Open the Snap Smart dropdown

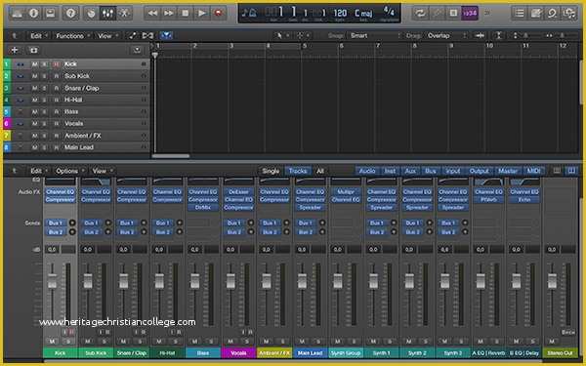[x=375, y=36]
